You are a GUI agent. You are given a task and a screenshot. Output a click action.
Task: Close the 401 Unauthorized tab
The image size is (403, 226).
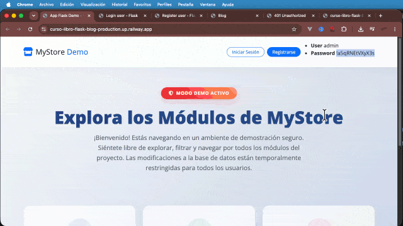pos(313,16)
